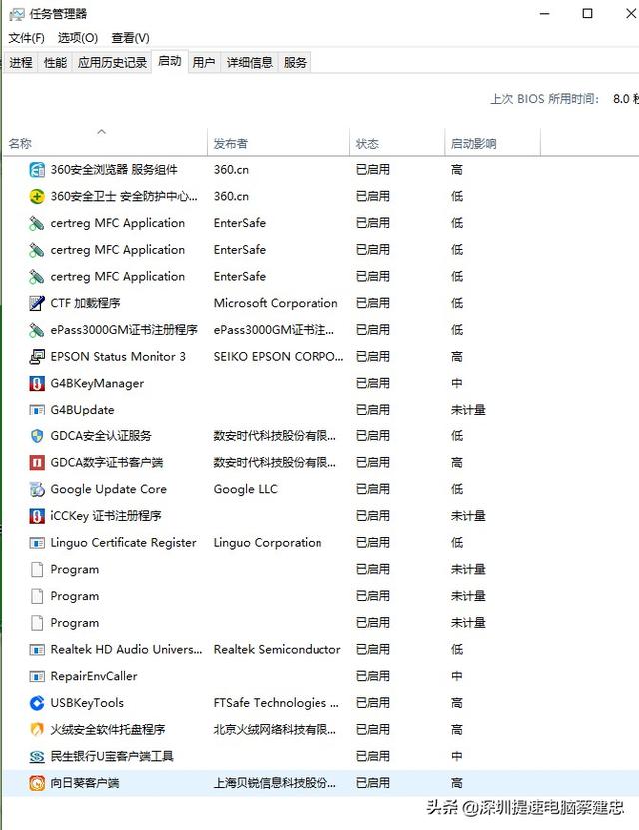Select the G4BKeyManager entry
This screenshot has height=830, width=639.
point(320,383)
